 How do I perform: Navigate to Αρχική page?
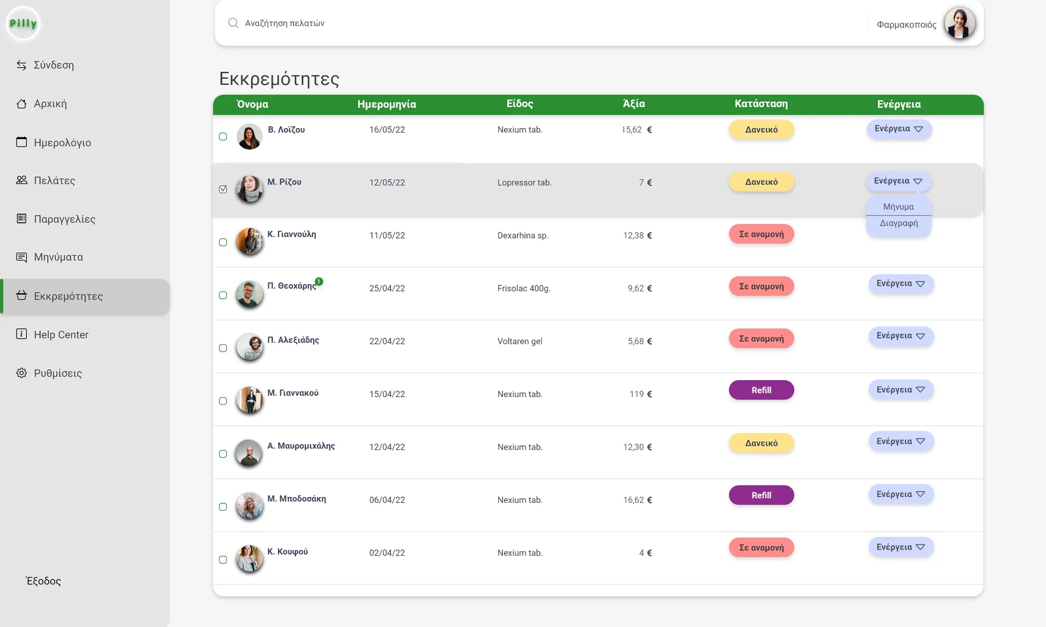(x=50, y=104)
